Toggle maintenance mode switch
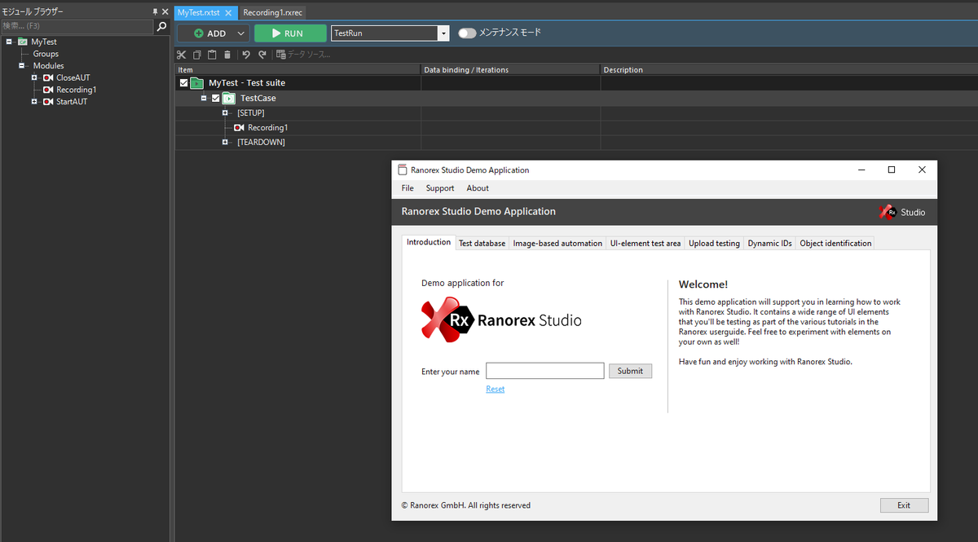The height and width of the screenshot is (542, 978). (x=467, y=33)
